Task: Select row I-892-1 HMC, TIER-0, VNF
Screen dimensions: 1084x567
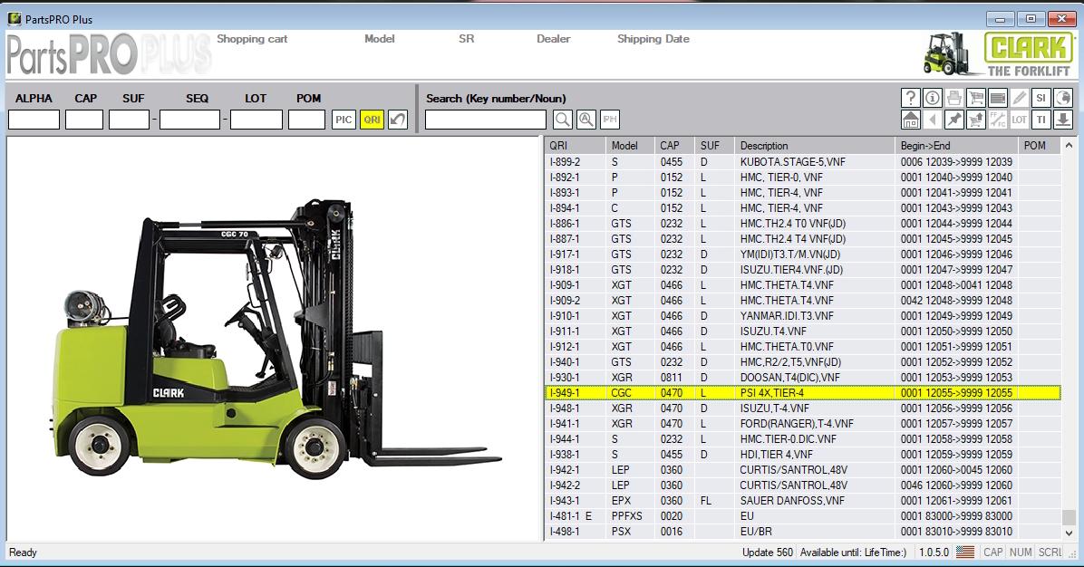Action: (803, 178)
